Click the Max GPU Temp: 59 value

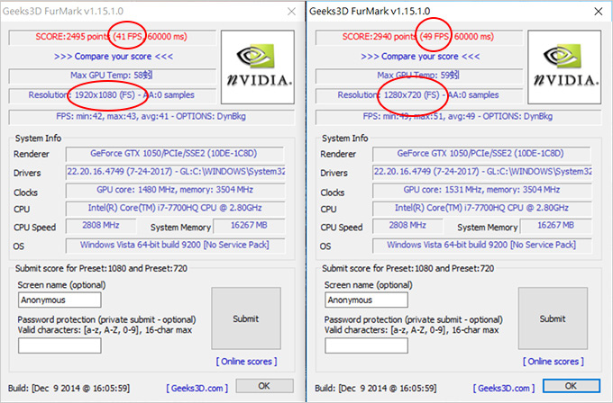pos(418,76)
